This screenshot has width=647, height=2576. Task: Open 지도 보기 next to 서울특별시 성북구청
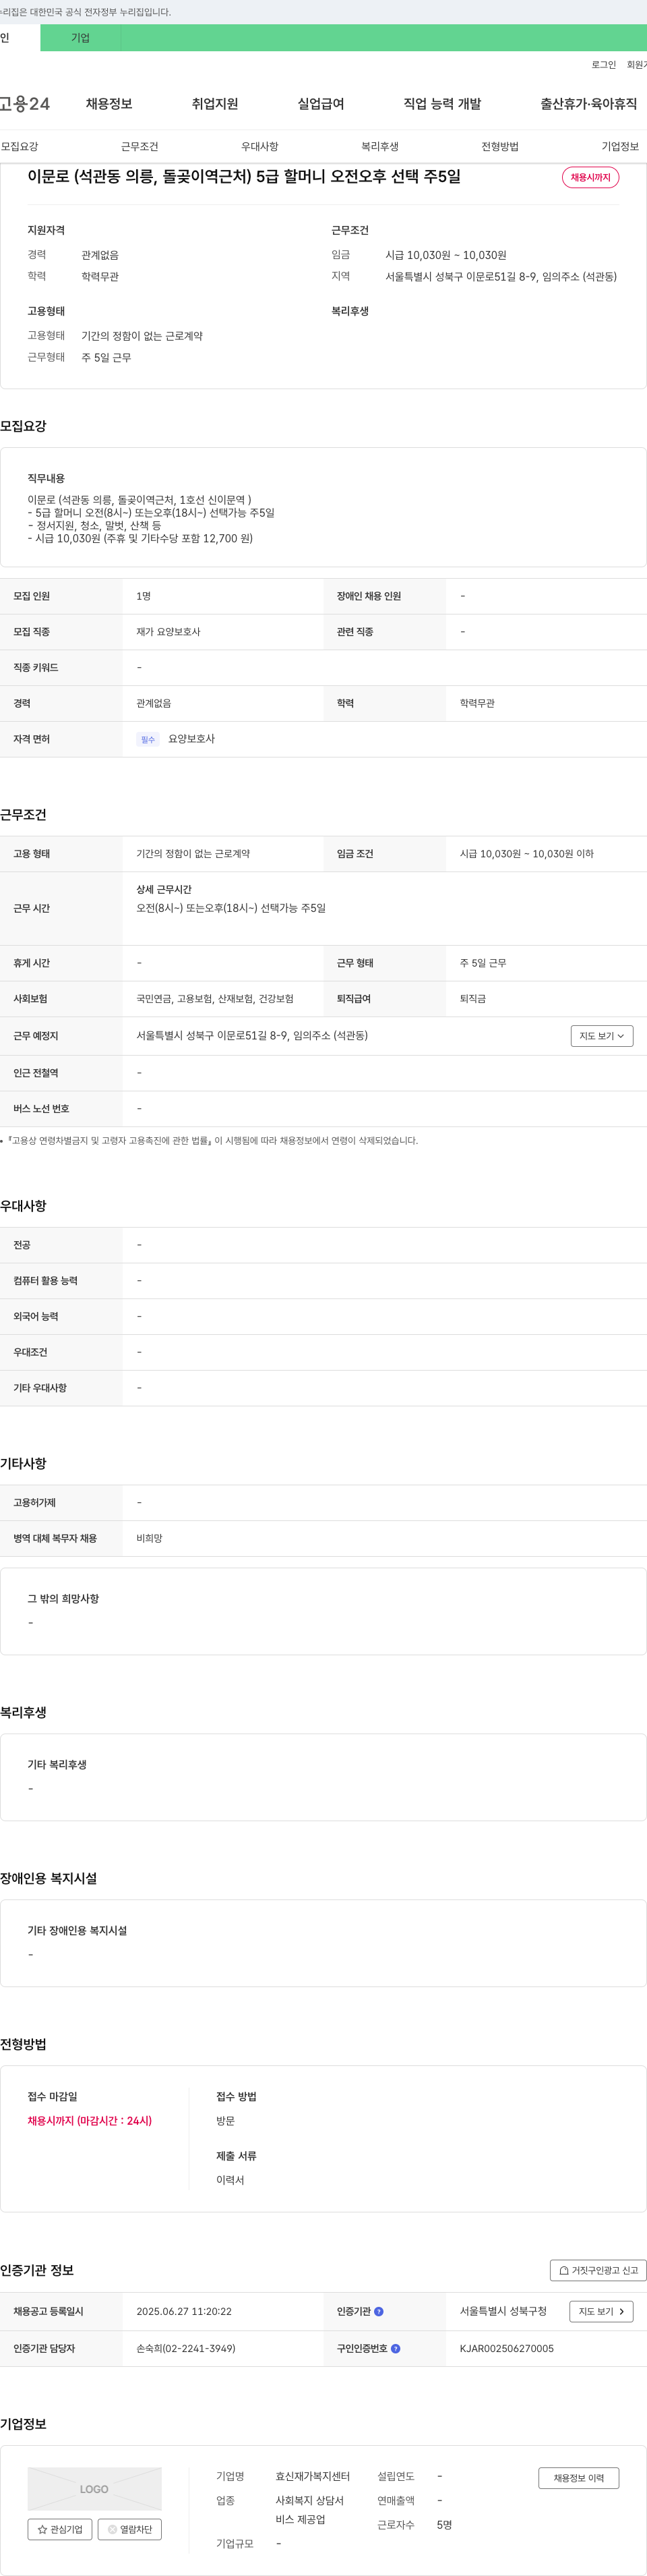coord(601,2311)
